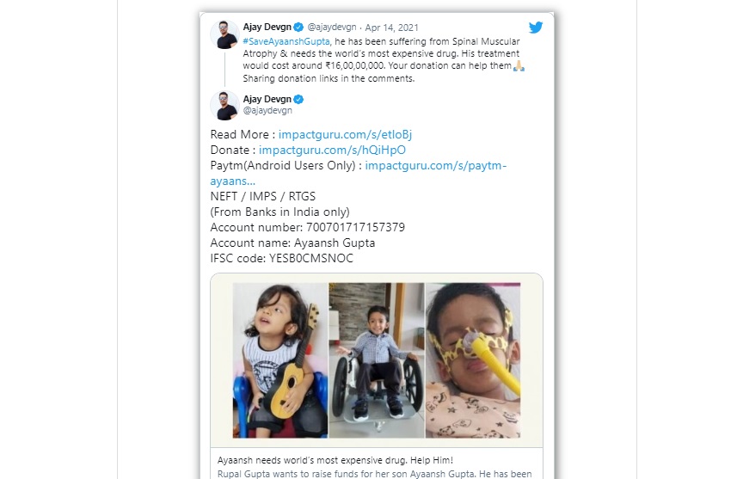Open the #SaveAyaanshGupta hashtag
737x479 pixels.
coord(286,41)
